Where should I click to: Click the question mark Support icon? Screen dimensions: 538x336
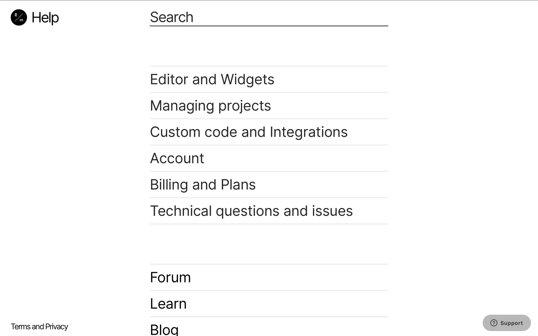click(x=493, y=323)
